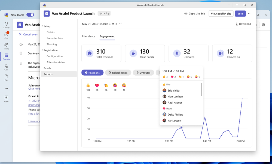The image size is (272, 164).
Task: Click the clock icon beside May 21 date
Action: point(21,44)
